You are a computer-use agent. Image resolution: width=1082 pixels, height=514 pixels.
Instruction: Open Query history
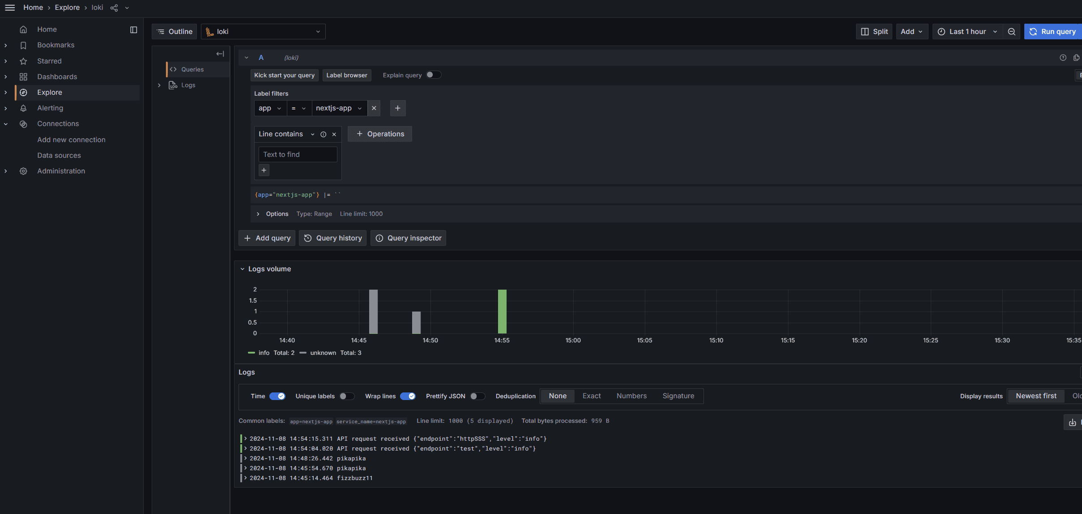tap(332, 238)
